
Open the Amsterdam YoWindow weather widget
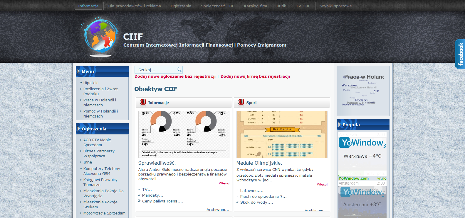point(362,202)
